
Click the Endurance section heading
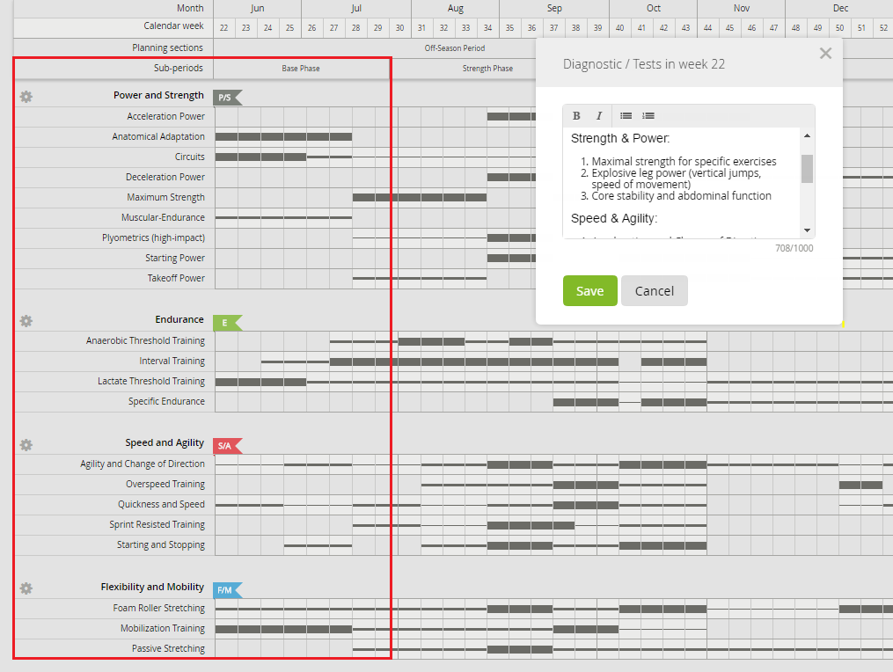click(179, 319)
